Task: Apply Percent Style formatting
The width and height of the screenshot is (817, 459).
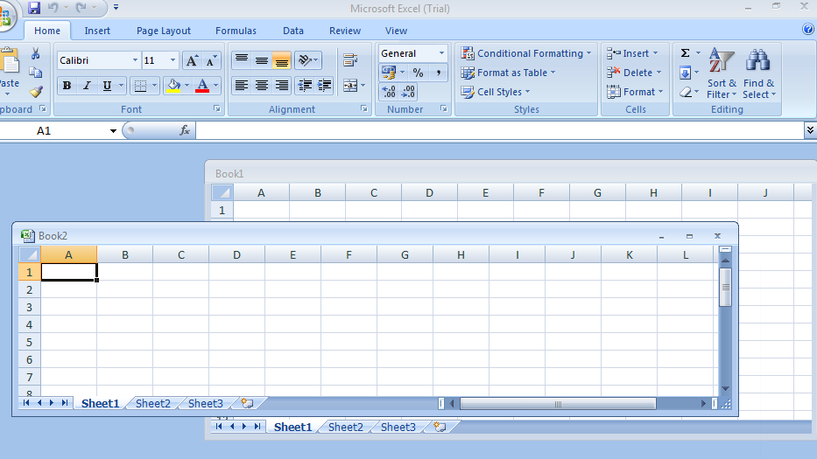Action: pyautogui.click(x=418, y=73)
